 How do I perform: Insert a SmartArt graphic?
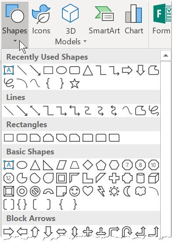tap(104, 19)
